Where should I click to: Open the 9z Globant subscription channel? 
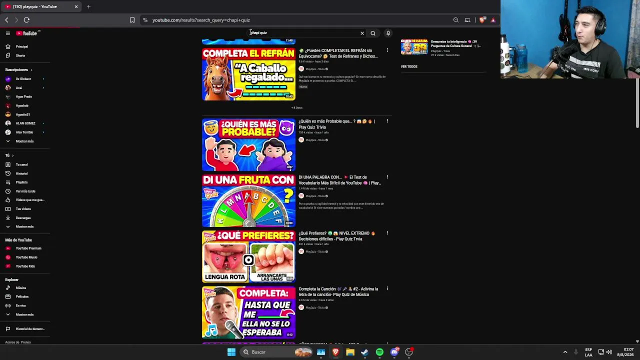click(x=23, y=79)
